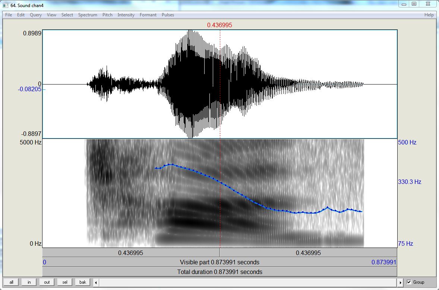439x290 pixels.
Task: Open the Help menu
Action: click(429, 15)
